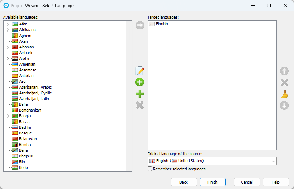This screenshot has height=189, width=294.
Task: Select Azerbaijani, Cyrillic entry
Action: 35,93
